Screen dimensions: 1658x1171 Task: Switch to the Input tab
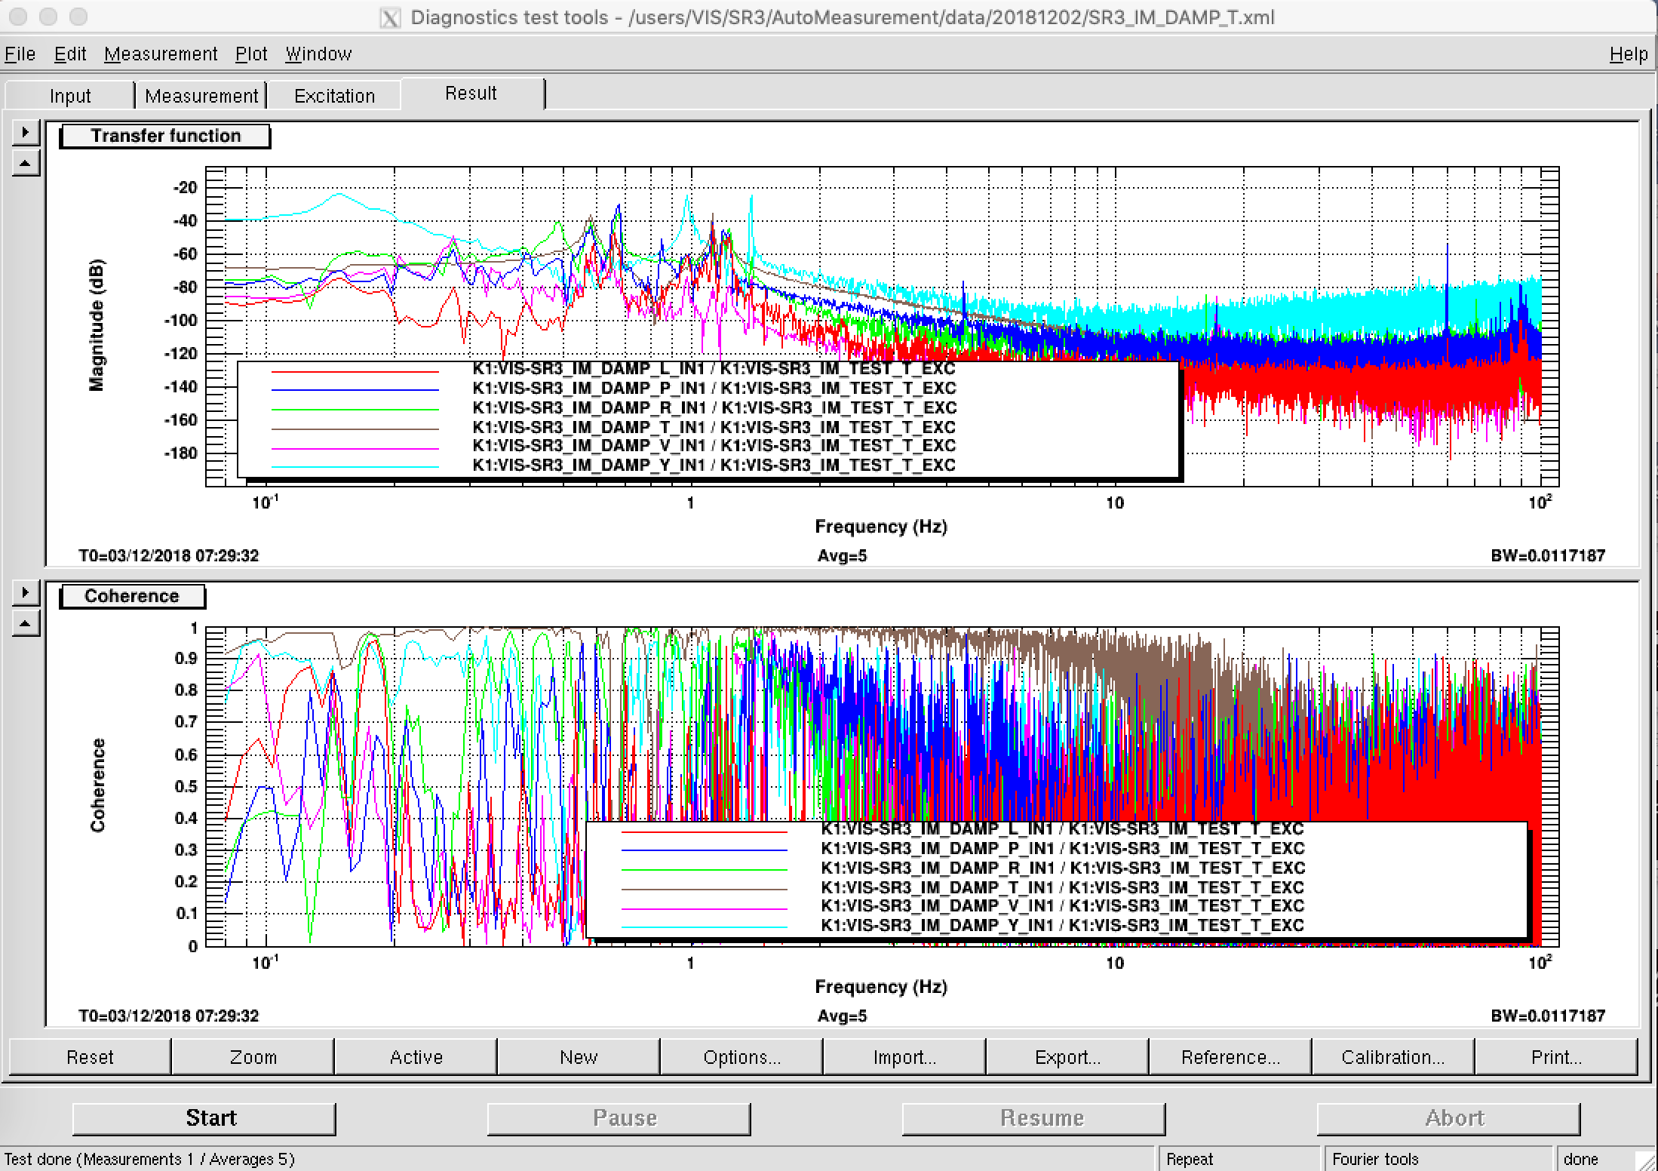point(70,96)
